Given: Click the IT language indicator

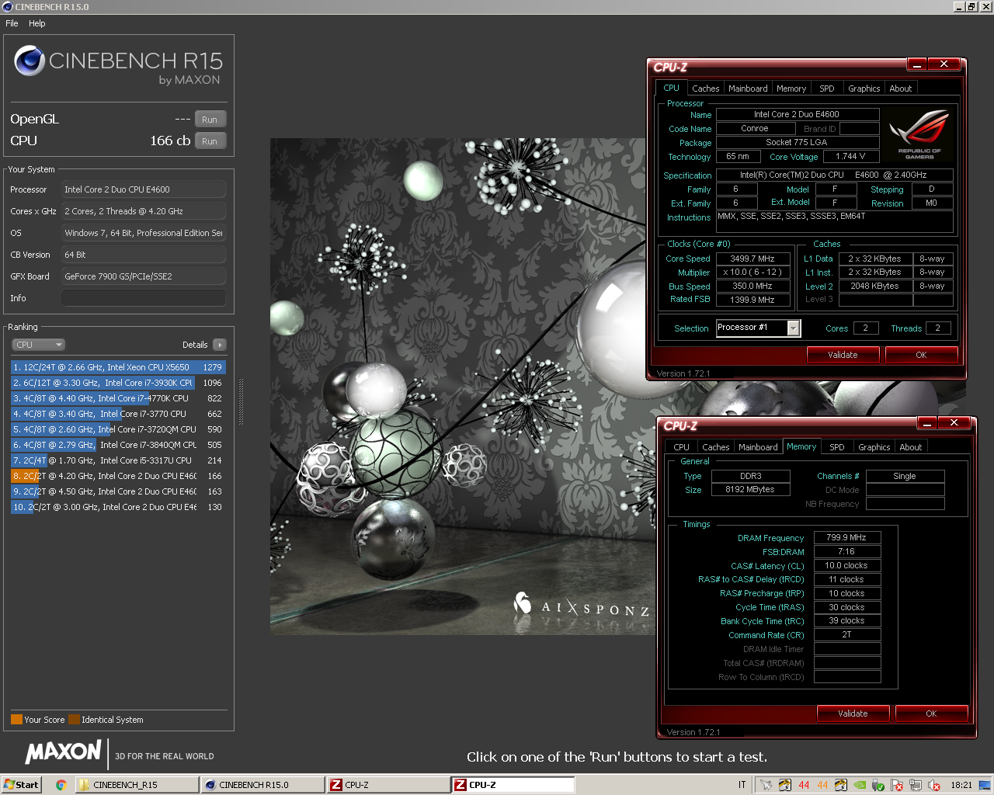Looking at the screenshot, I should coord(742,785).
